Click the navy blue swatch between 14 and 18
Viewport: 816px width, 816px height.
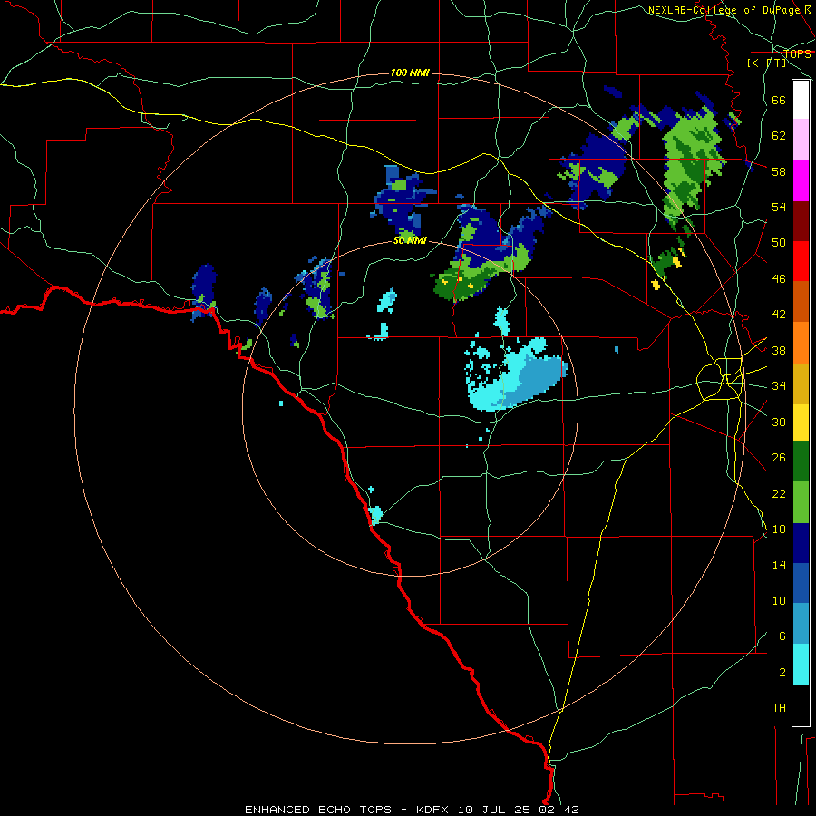801,543
